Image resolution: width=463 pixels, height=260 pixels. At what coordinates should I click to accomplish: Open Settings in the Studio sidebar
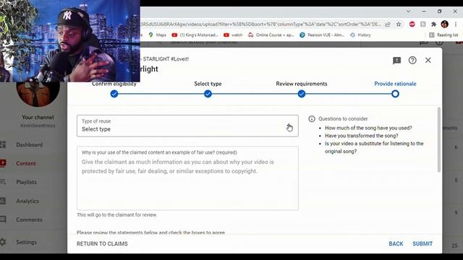pyautogui.click(x=26, y=242)
